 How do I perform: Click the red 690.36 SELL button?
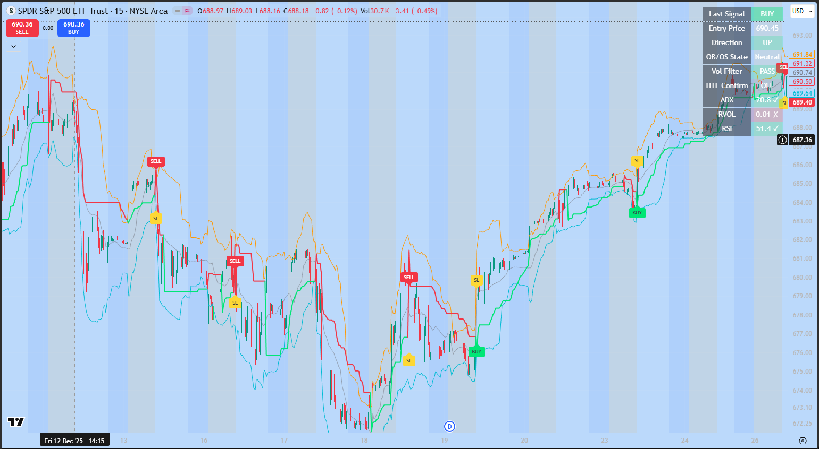pyautogui.click(x=22, y=28)
